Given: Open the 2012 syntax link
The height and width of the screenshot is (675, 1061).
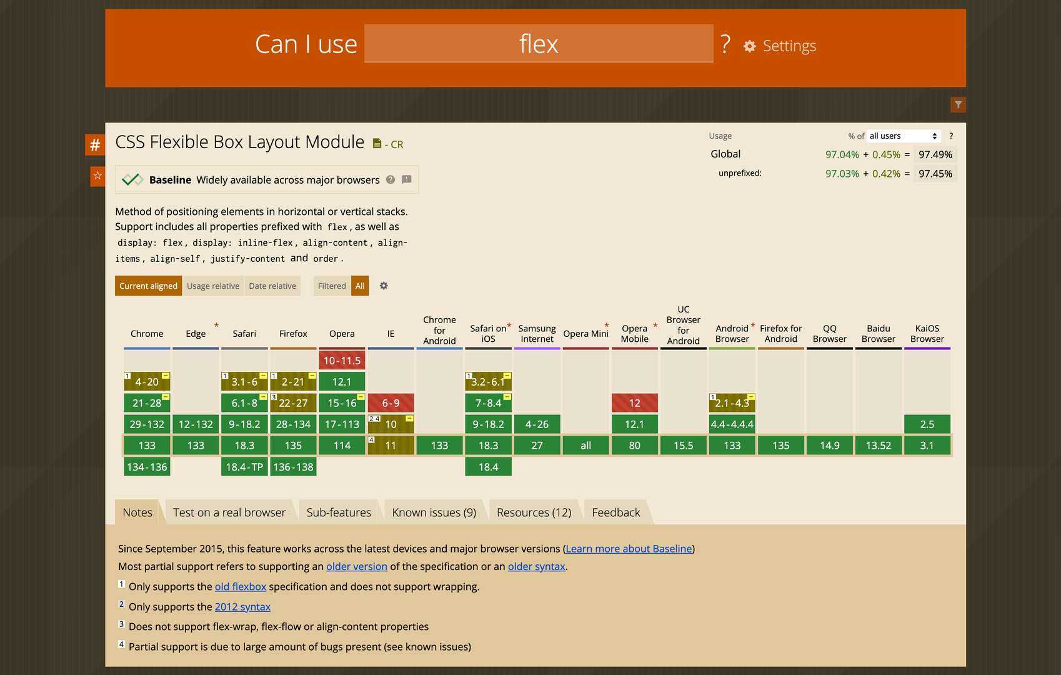Looking at the screenshot, I should pyautogui.click(x=242, y=607).
